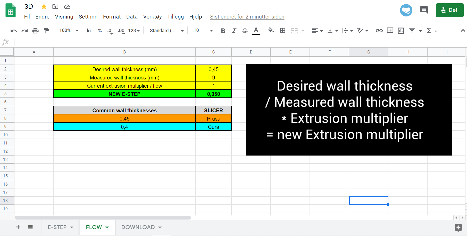Click the Move to folder icon
Image resolution: width=467 pixels, height=236 pixels.
click(55, 7)
